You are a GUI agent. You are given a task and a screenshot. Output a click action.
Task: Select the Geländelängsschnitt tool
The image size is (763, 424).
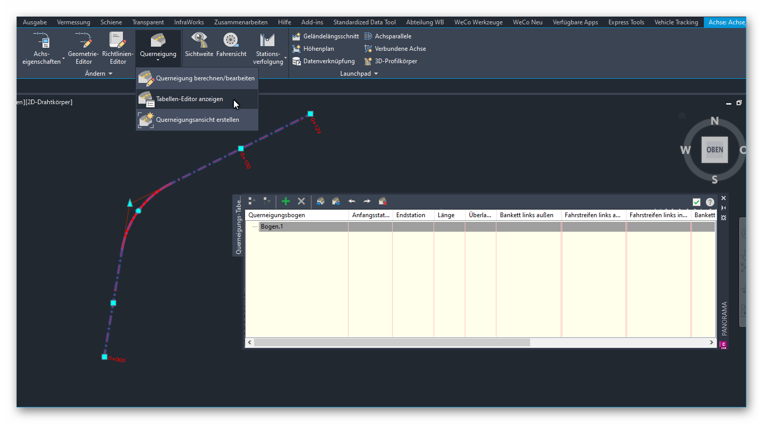(326, 36)
